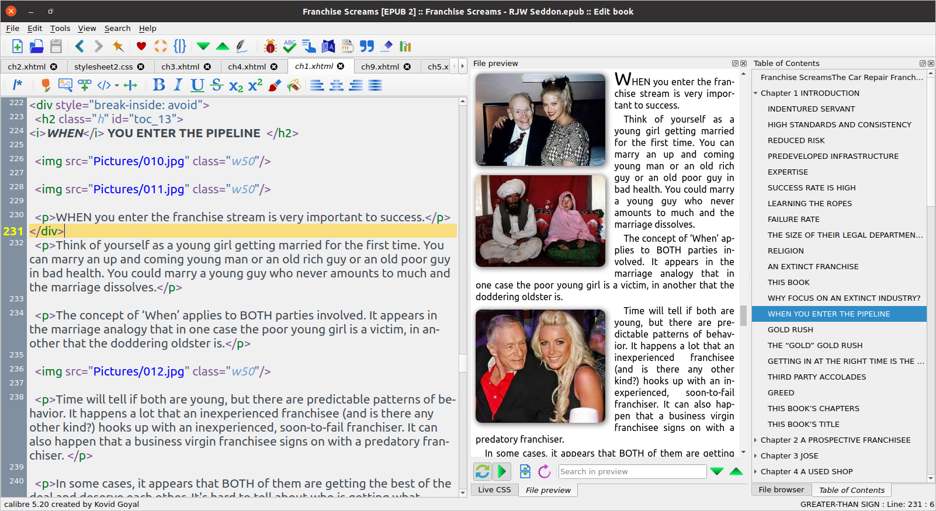Click the Check Spelling icon

click(x=289, y=46)
